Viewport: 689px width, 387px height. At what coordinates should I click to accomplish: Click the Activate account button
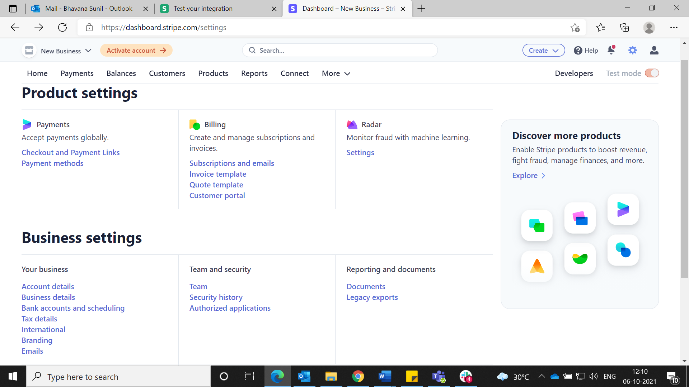136,51
